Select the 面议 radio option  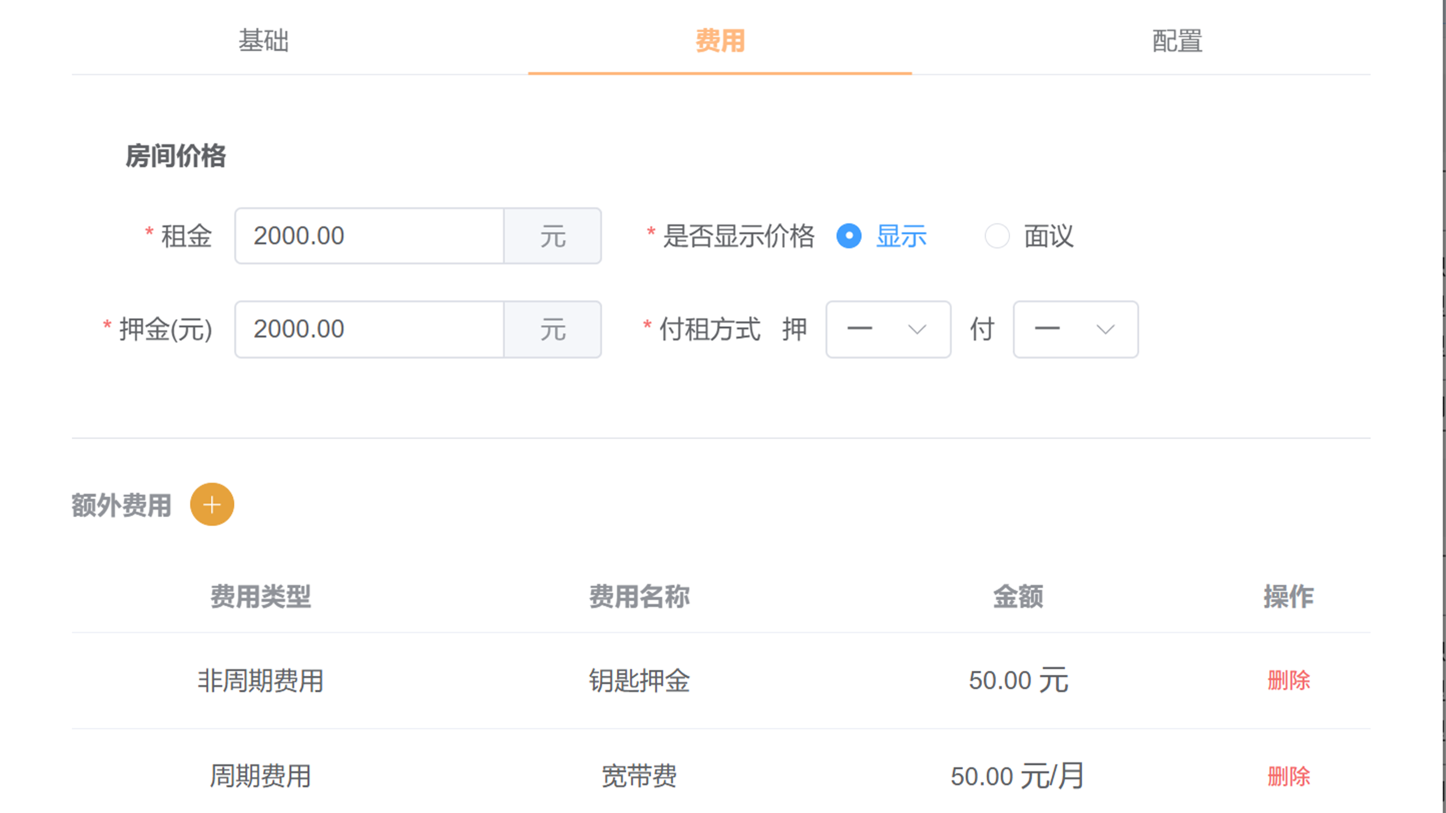[997, 236]
